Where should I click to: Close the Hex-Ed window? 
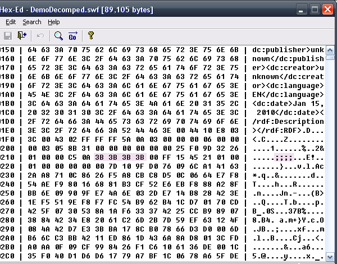coord(327,10)
